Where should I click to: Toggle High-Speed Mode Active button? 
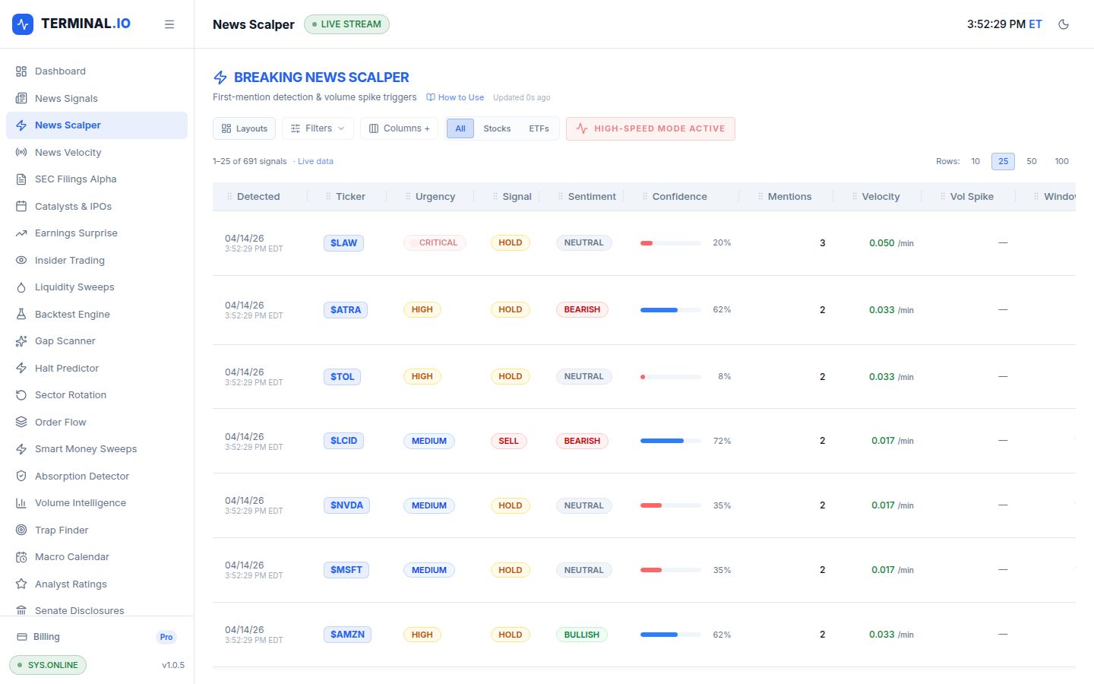[650, 128]
